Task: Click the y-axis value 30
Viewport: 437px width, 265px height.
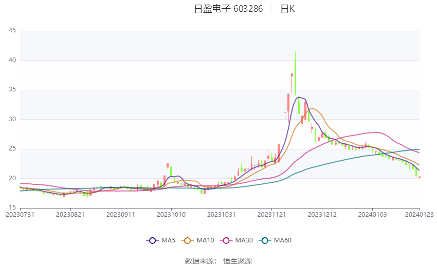Action: 12,119
